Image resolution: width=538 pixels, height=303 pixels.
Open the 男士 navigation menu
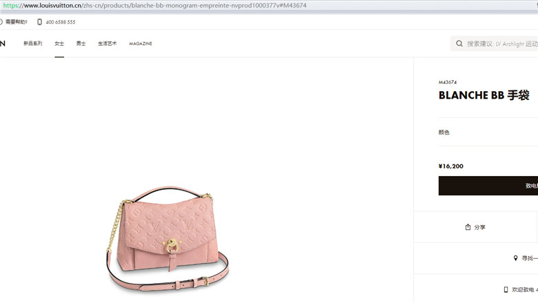pos(81,43)
